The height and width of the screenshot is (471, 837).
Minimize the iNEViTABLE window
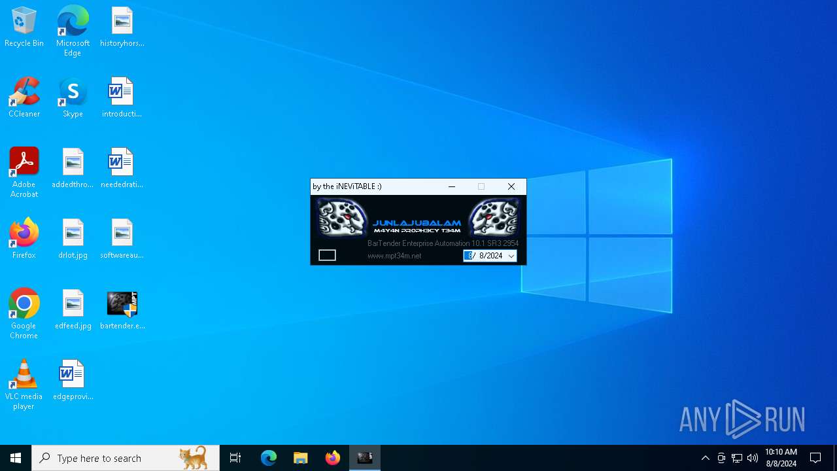click(x=451, y=186)
